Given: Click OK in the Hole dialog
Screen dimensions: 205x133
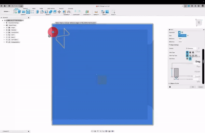Looking at the screenshot, I should [193, 87].
